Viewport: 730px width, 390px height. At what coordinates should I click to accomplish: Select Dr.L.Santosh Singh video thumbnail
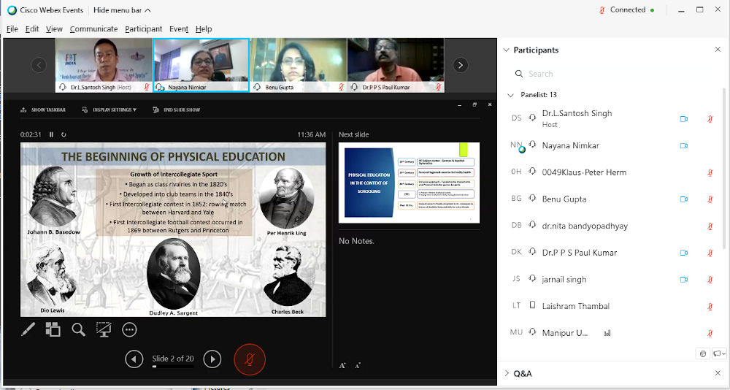[x=104, y=65]
